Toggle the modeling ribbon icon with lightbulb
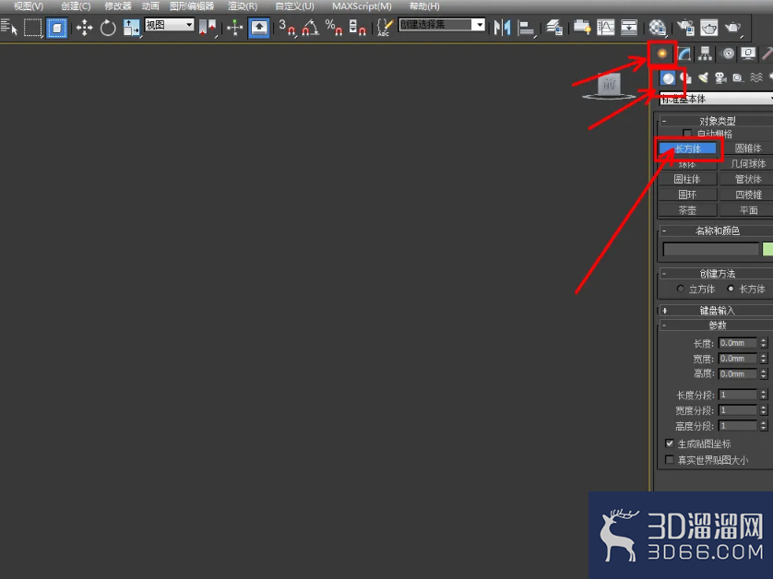 click(x=582, y=28)
